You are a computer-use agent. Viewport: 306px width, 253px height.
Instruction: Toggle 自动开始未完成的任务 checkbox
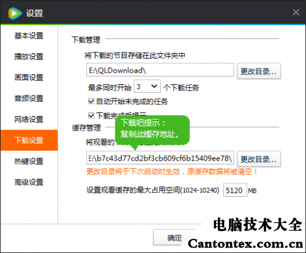[91, 101]
